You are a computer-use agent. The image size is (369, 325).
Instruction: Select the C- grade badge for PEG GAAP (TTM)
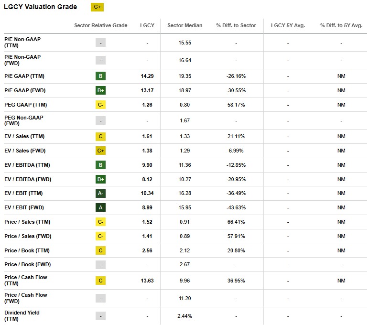(x=100, y=105)
